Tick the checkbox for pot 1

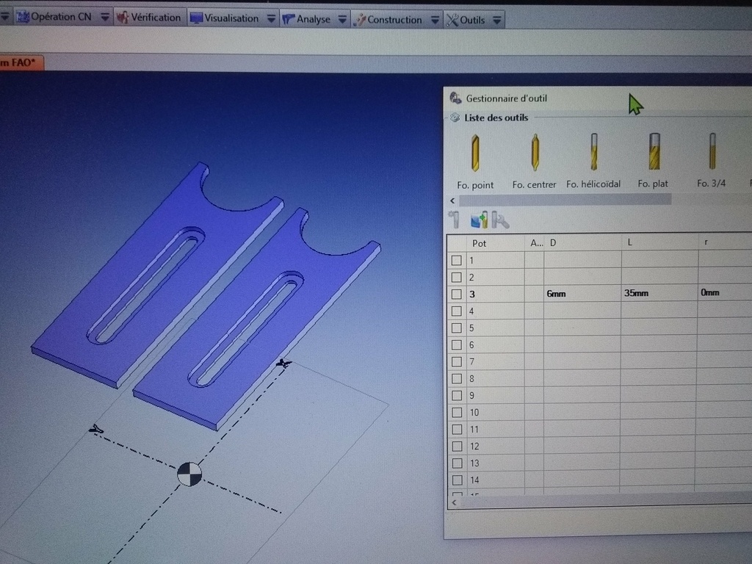point(457,261)
